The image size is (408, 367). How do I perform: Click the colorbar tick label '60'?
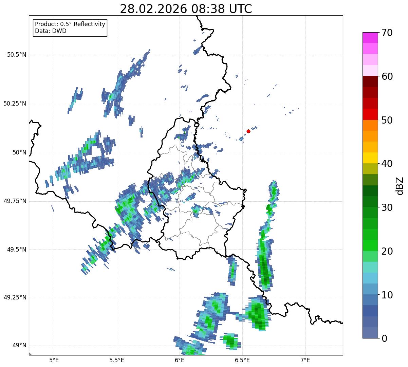[387, 76]
